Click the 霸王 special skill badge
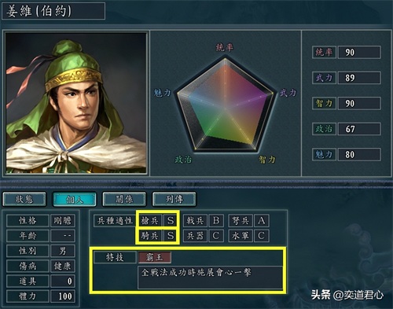The height and width of the screenshot is (309, 393). coord(155,257)
